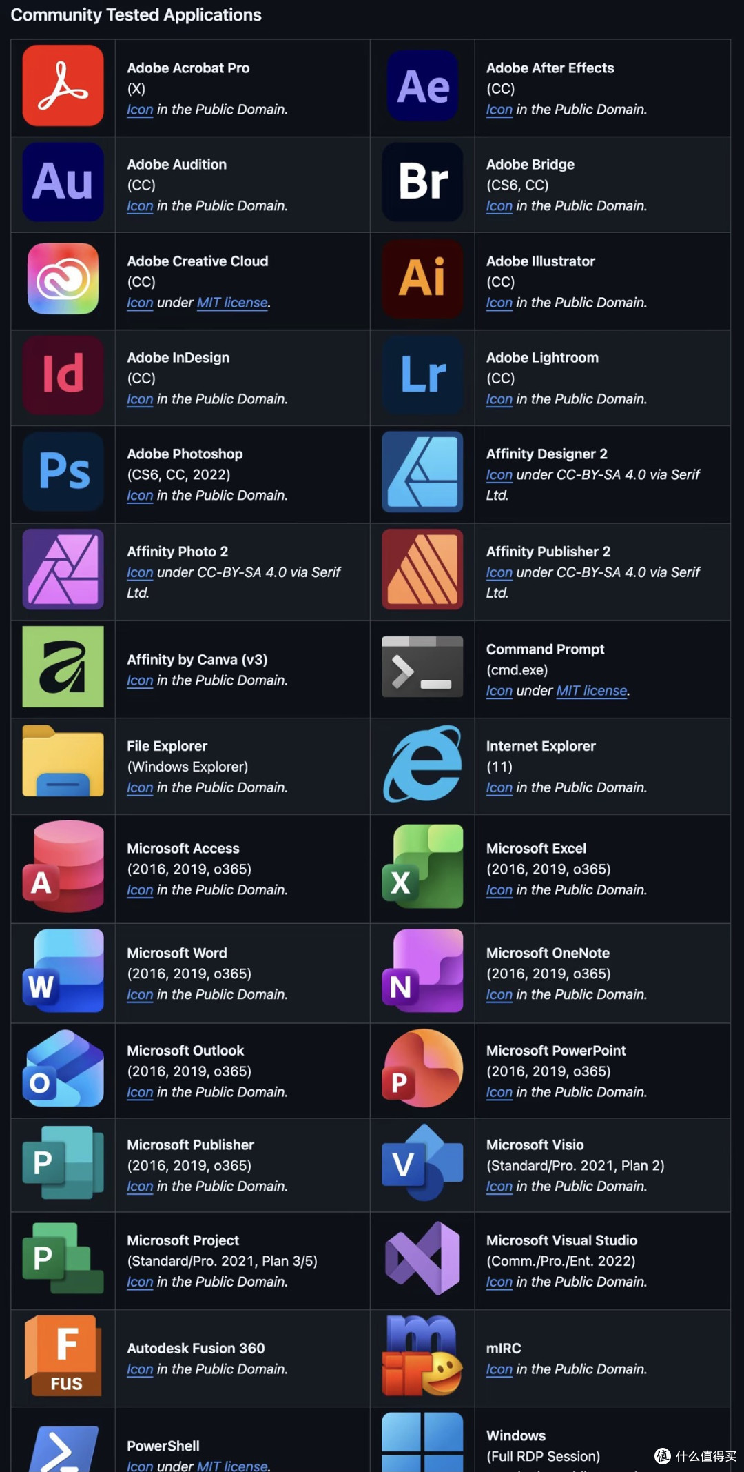The image size is (744, 1472).
Task: Click the Affinity Publisher 2 name text
Action: pyautogui.click(x=548, y=552)
